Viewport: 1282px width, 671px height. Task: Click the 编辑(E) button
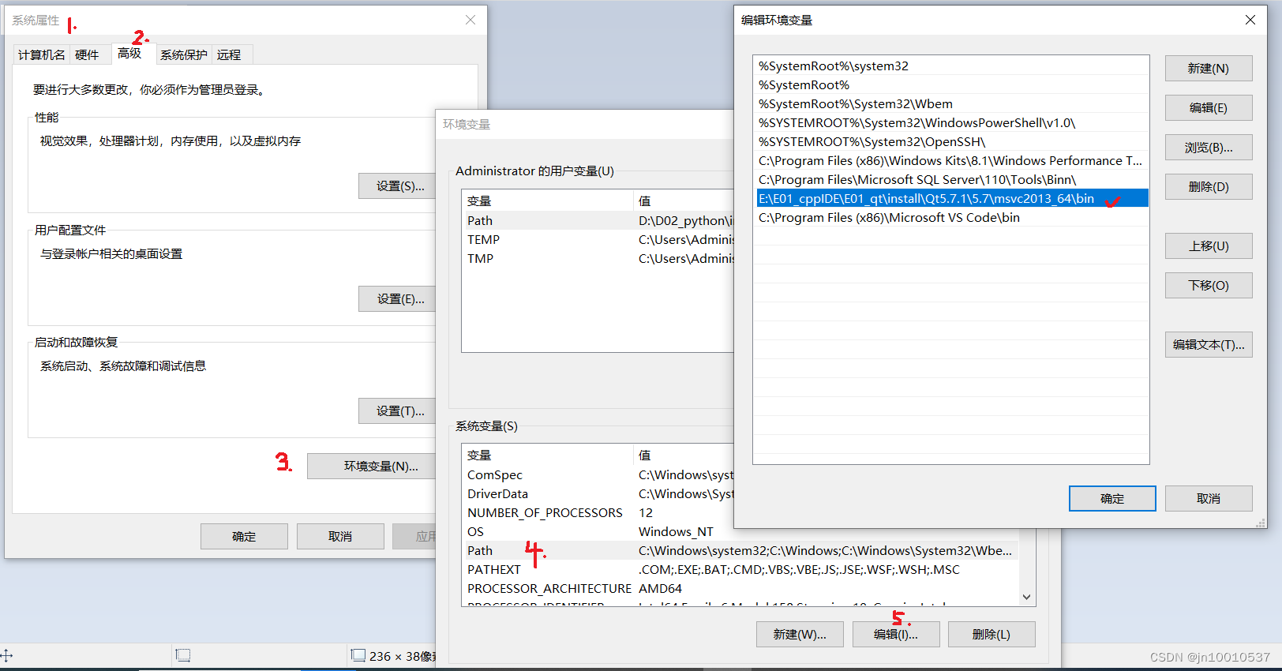pyautogui.click(x=1209, y=108)
